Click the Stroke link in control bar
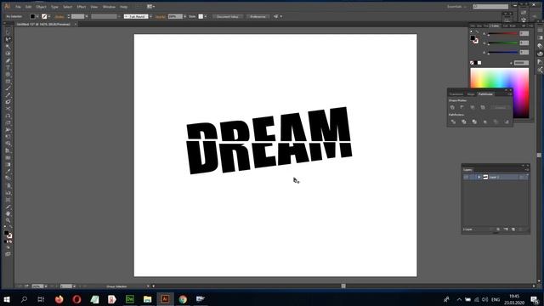Image resolution: width=544 pixels, height=306 pixels. [59, 17]
